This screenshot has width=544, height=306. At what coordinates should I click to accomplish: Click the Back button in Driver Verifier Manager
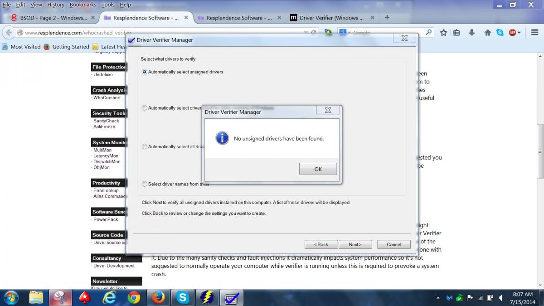(x=321, y=244)
